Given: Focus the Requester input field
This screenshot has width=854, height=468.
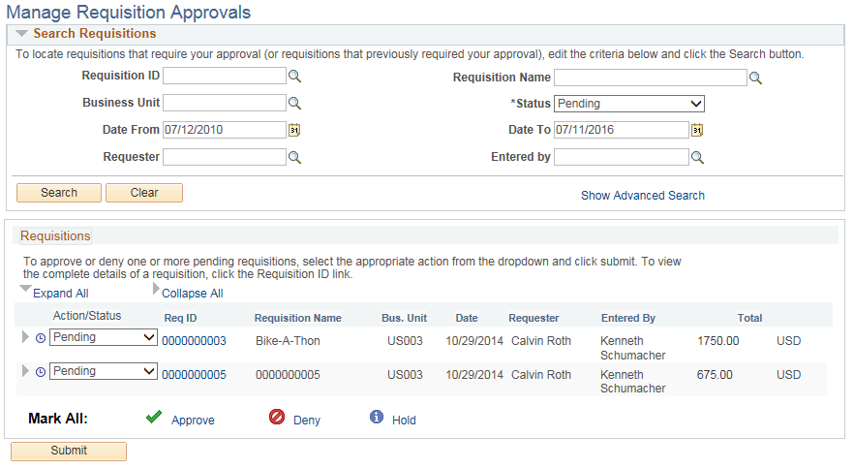Looking at the screenshot, I should [225, 157].
